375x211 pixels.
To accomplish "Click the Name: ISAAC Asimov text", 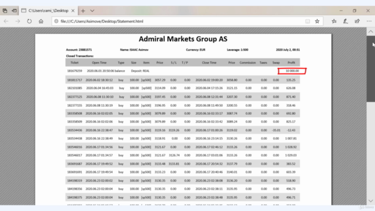I will pyautogui.click(x=134, y=50).
